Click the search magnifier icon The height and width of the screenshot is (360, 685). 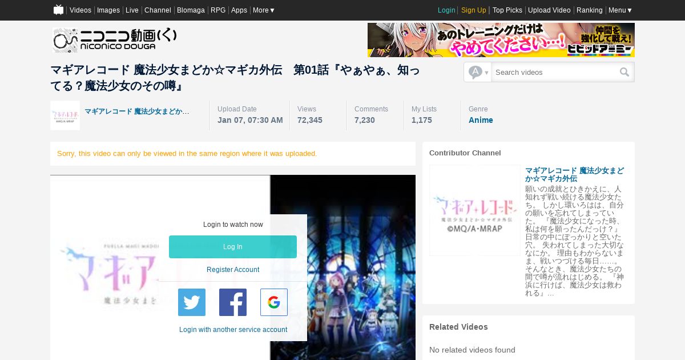click(624, 72)
